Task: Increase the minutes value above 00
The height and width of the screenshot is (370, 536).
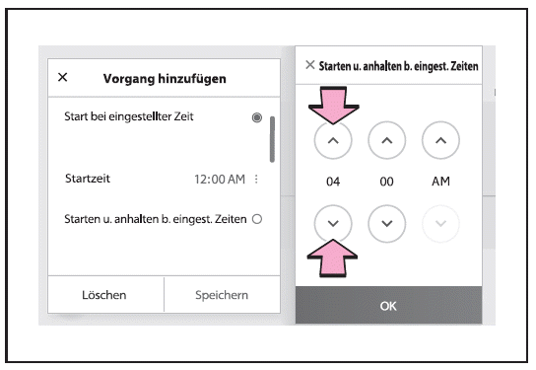Action: pos(387,140)
